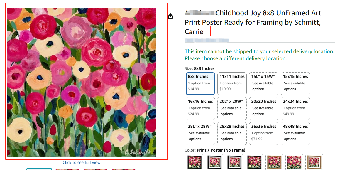Screen dimensions: 340x170
Task: Pick the 28x28 Inches size option
Action: [x=232, y=134]
